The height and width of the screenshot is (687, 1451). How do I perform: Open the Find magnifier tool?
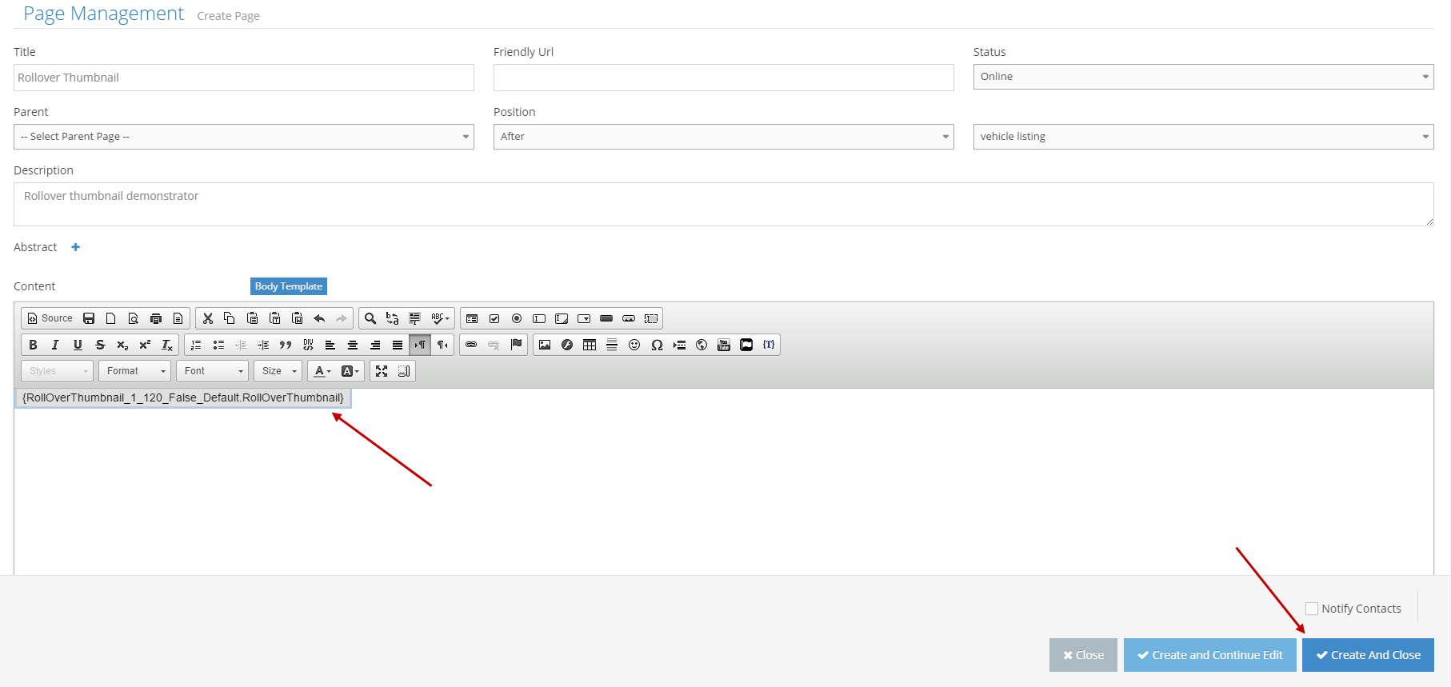pyautogui.click(x=370, y=318)
